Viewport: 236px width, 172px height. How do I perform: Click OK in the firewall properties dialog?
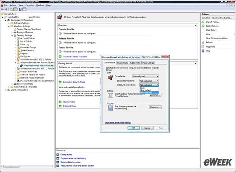[133, 128]
